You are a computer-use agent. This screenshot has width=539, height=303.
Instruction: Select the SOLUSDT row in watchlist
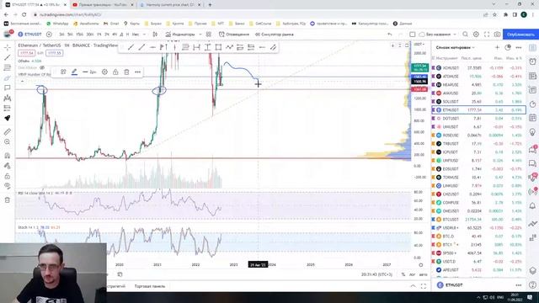coord(478,102)
